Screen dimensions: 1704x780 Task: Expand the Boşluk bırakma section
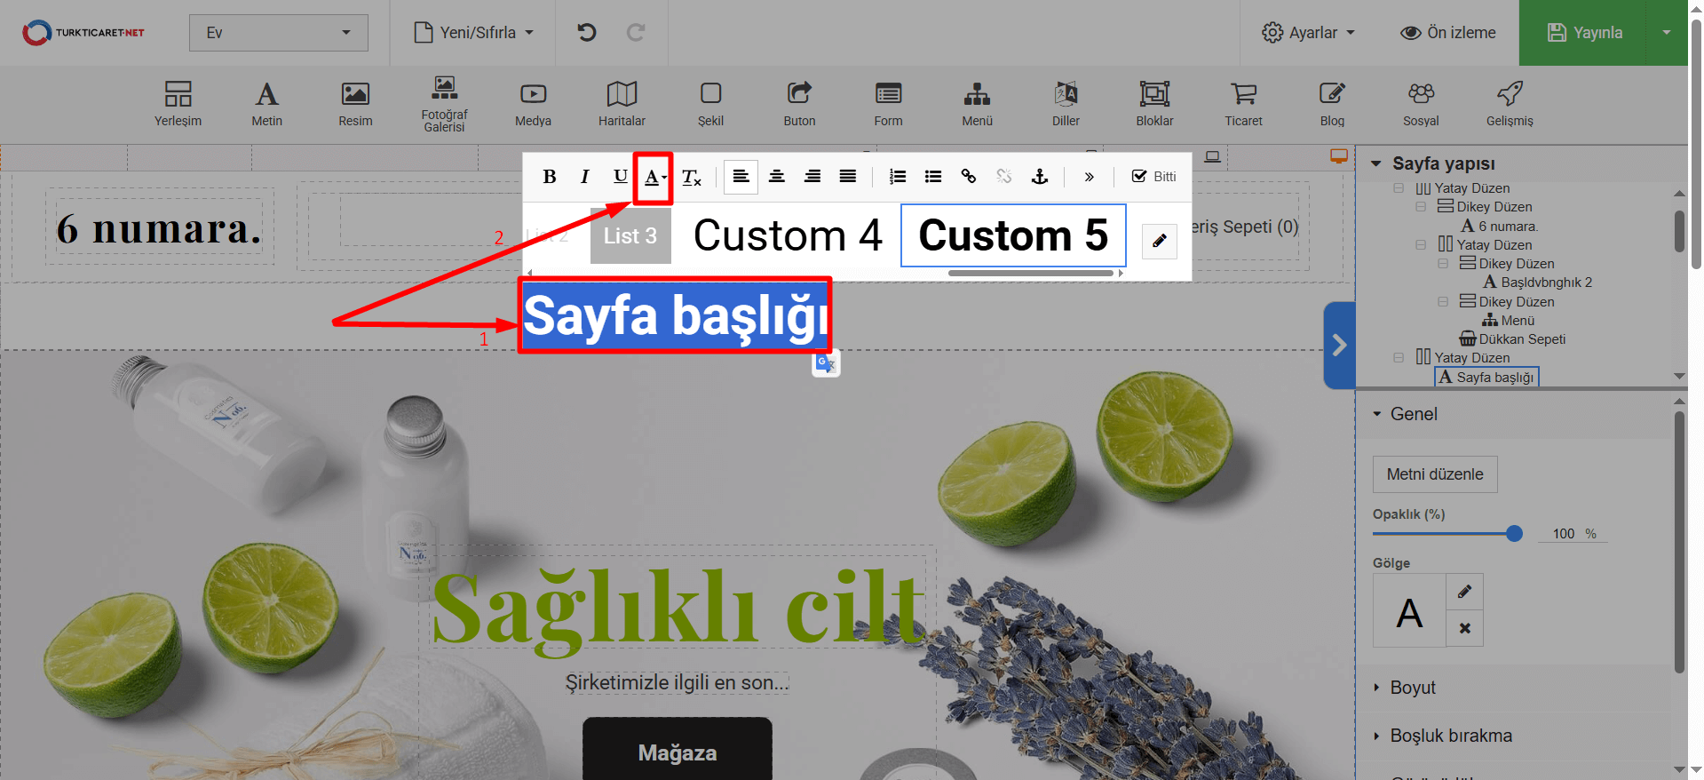(x=1451, y=736)
